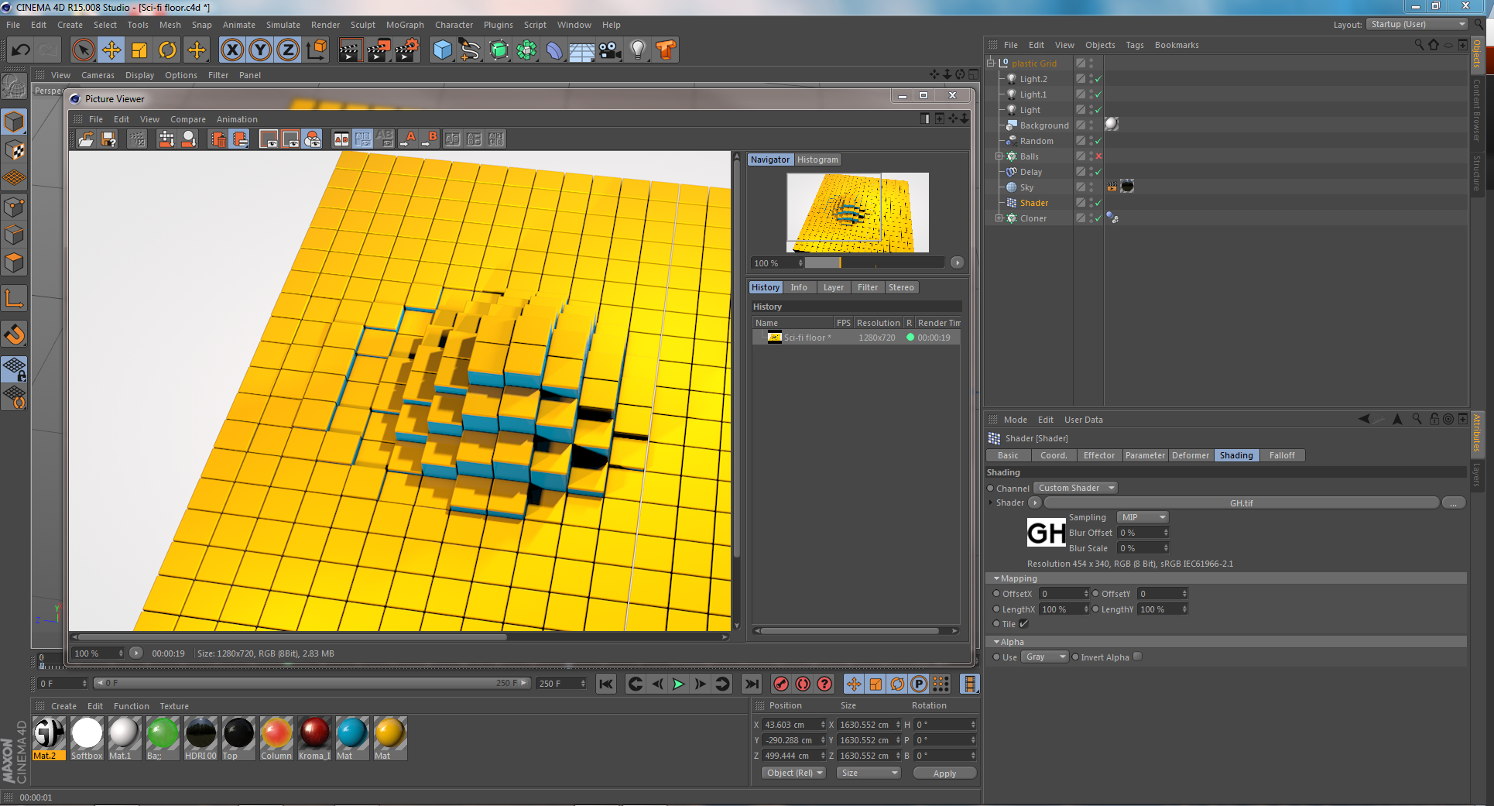Expand the Cloner object tree

tap(999, 218)
